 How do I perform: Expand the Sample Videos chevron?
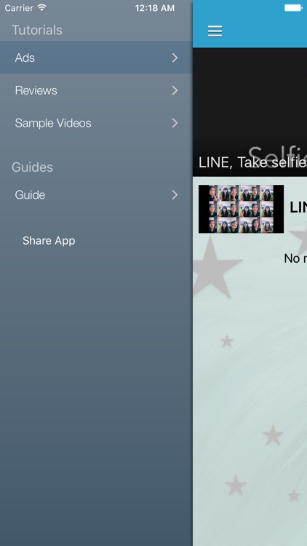click(175, 123)
